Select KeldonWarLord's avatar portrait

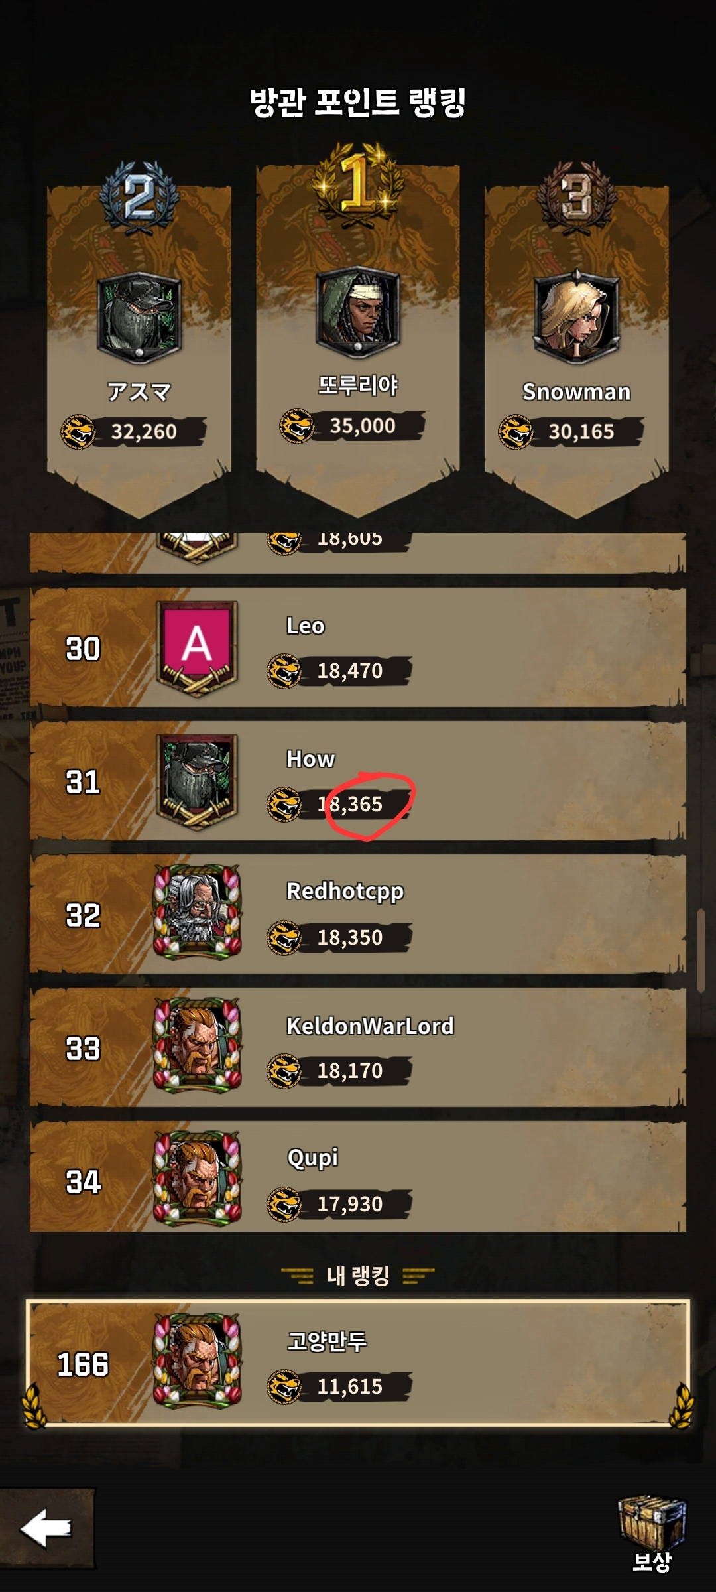pos(197,1045)
